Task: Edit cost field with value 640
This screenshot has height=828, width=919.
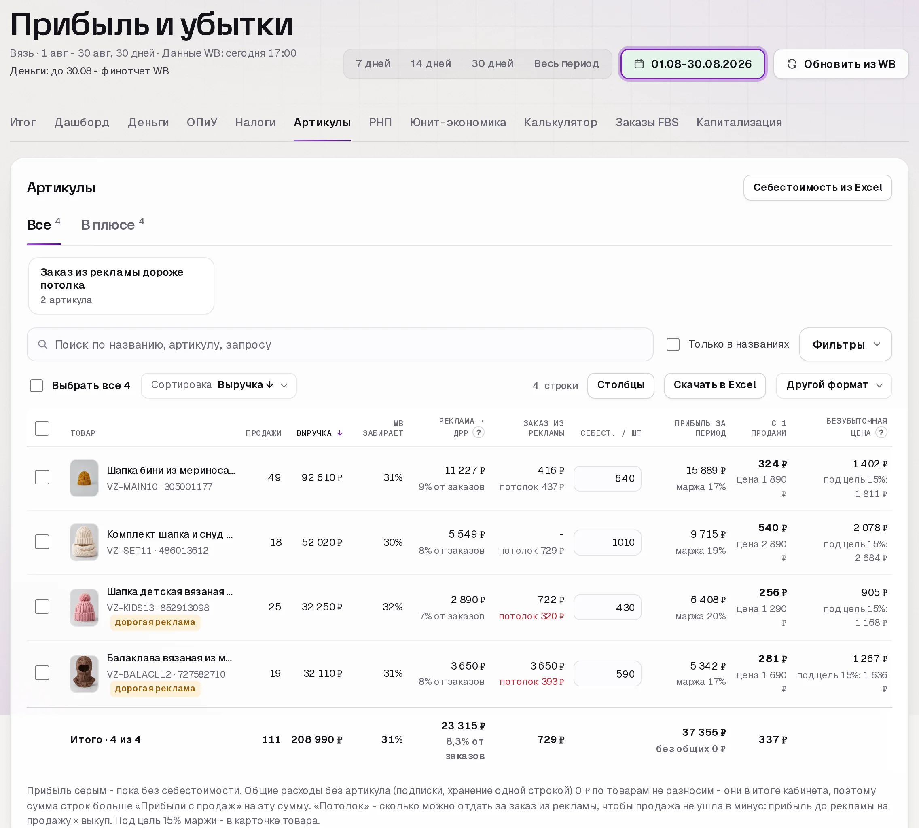Action: 607,478
